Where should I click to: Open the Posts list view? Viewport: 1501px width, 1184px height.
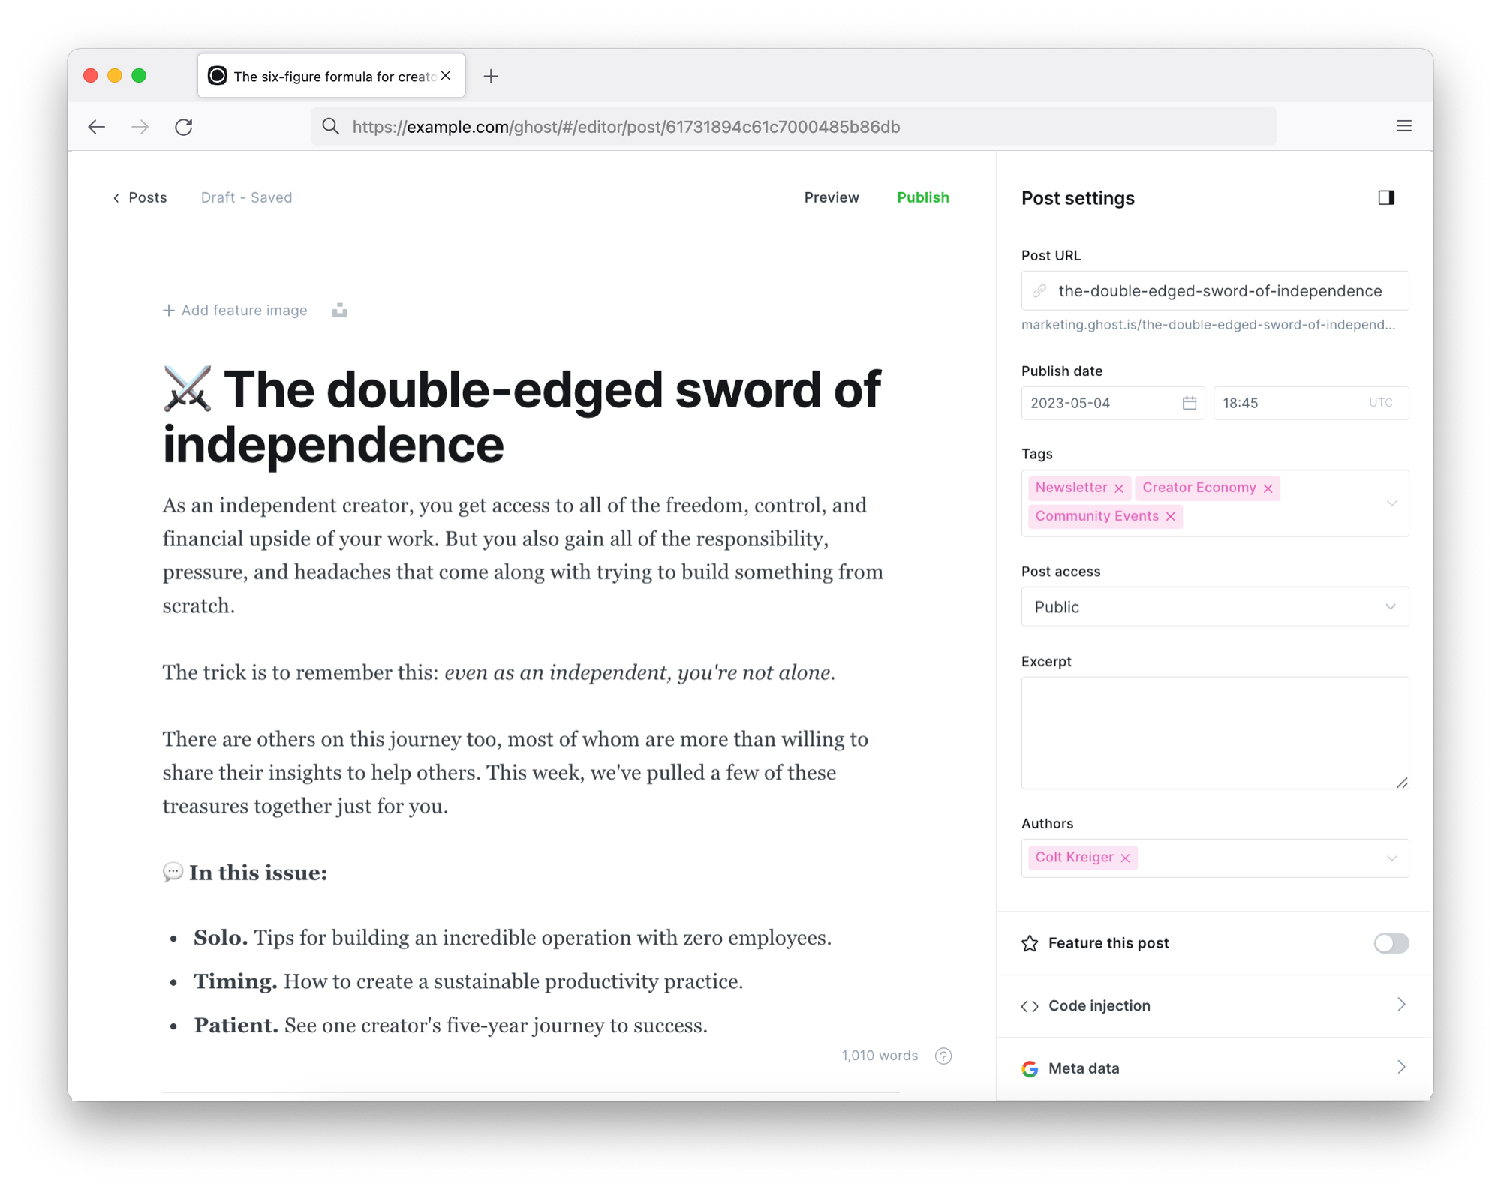point(139,197)
